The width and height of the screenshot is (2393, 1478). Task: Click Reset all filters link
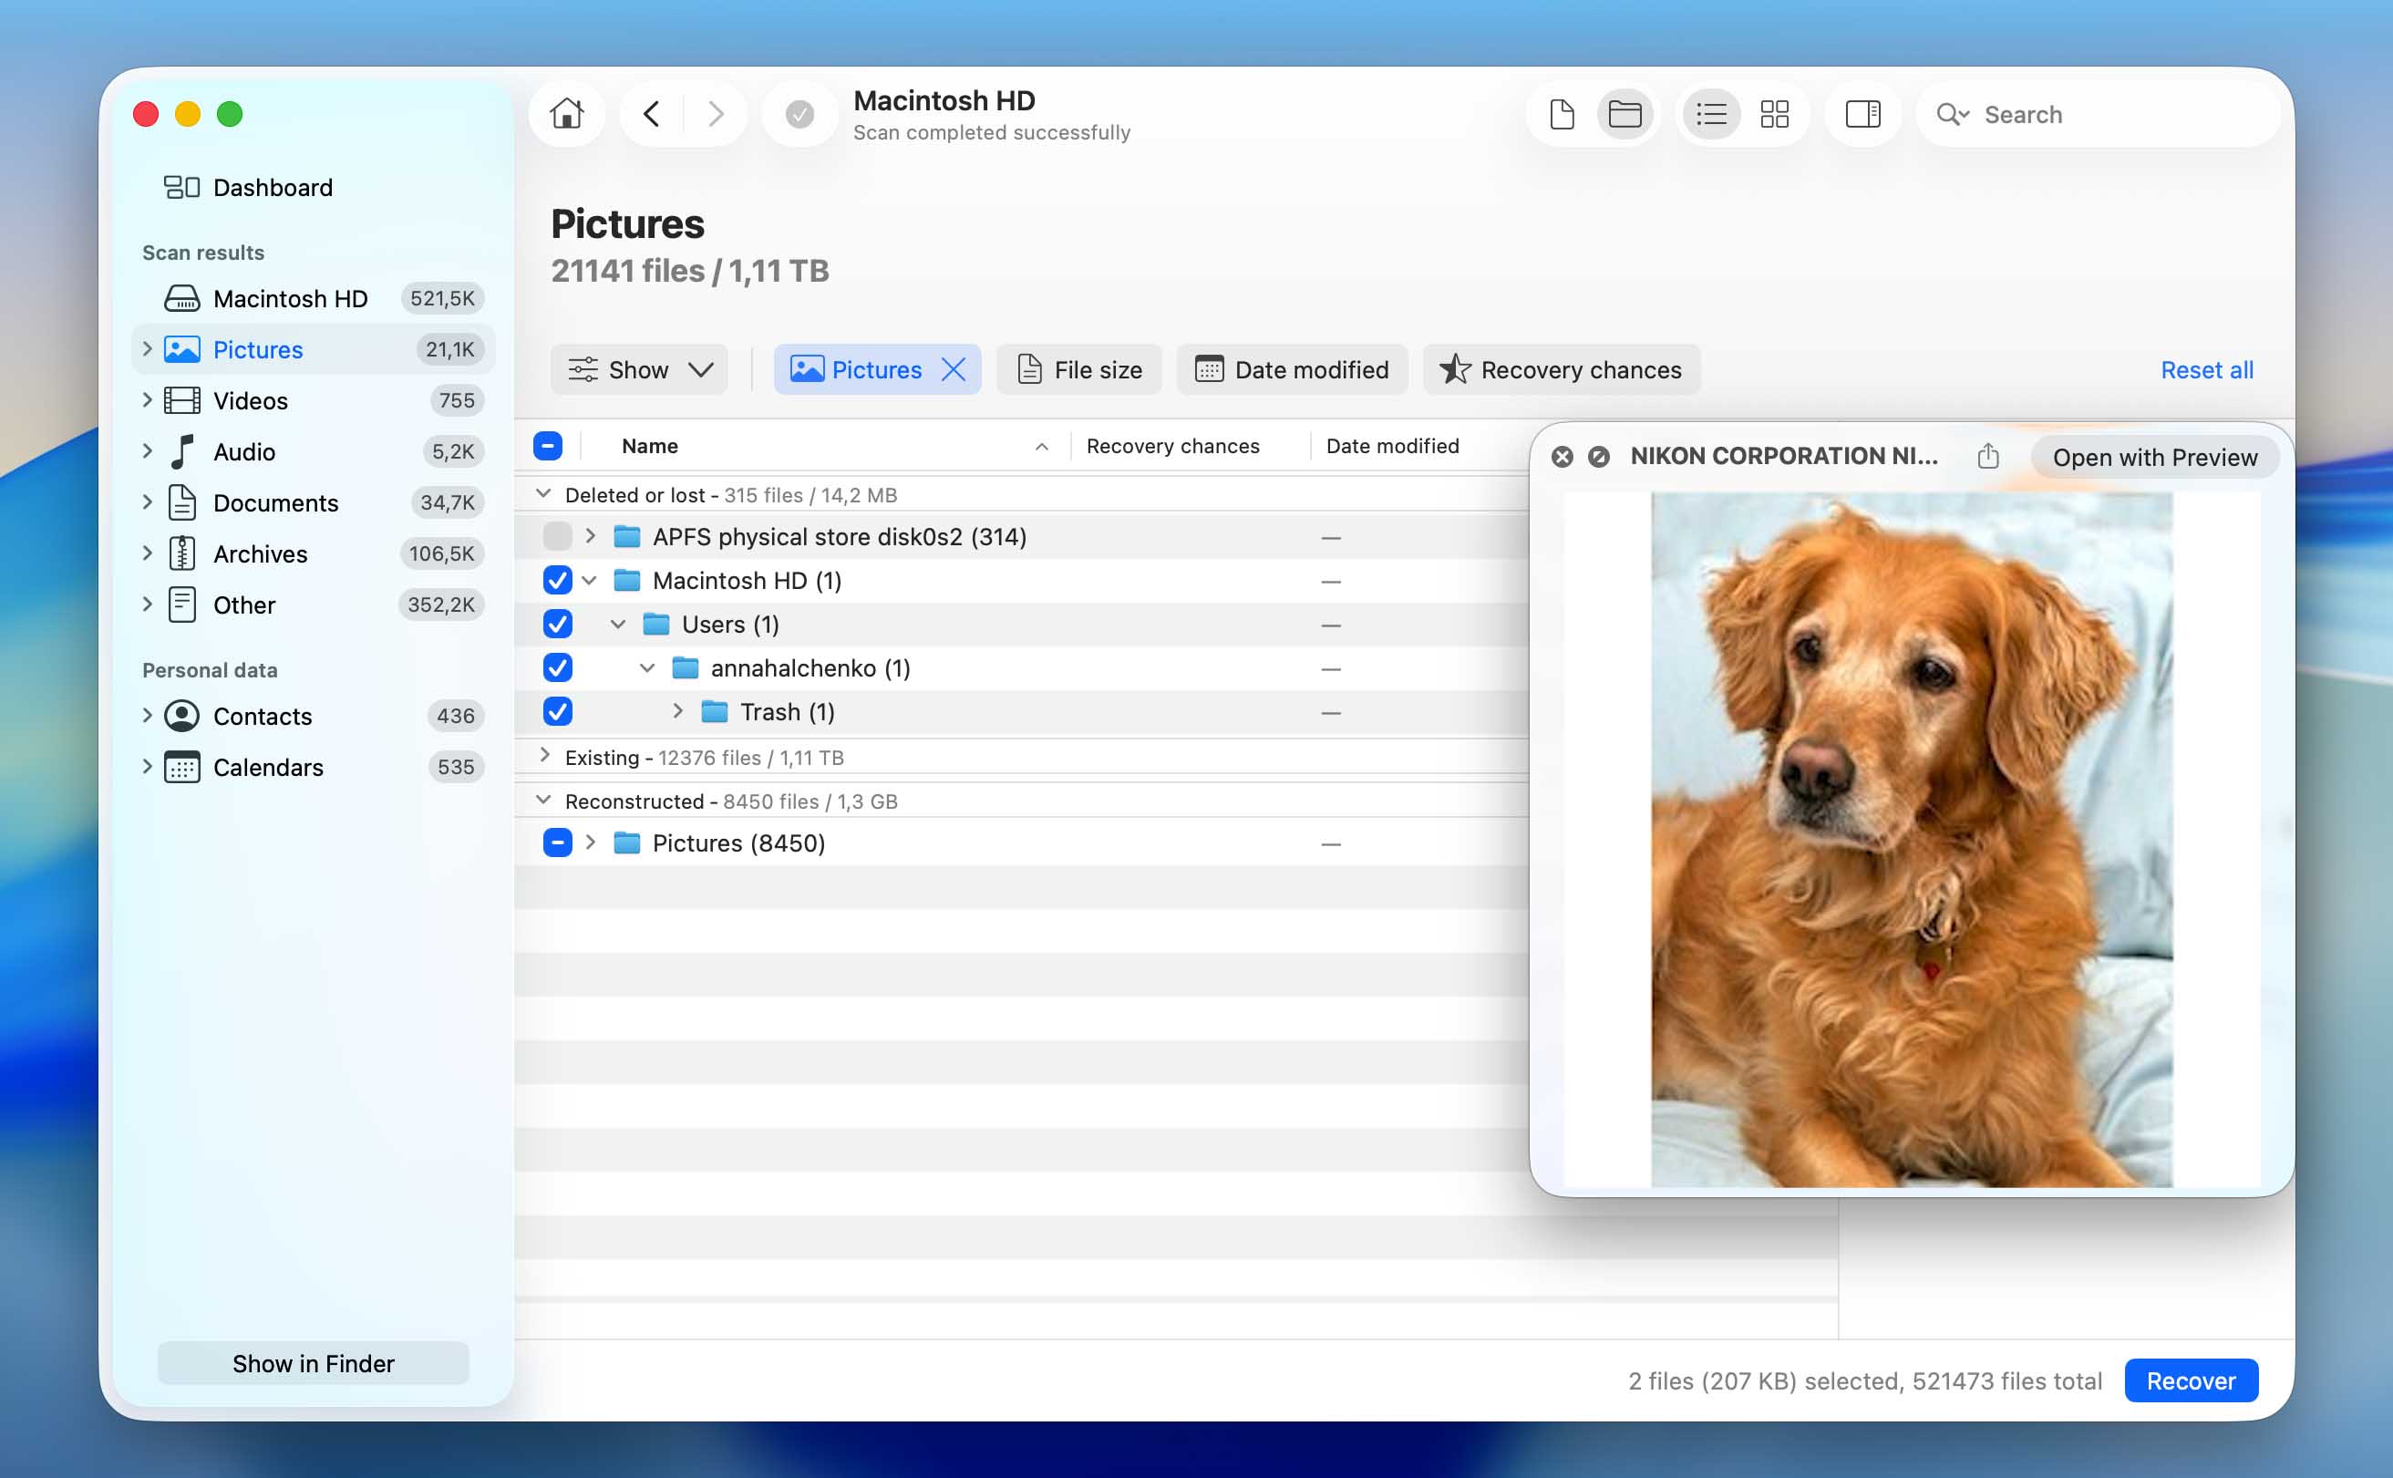click(2206, 369)
